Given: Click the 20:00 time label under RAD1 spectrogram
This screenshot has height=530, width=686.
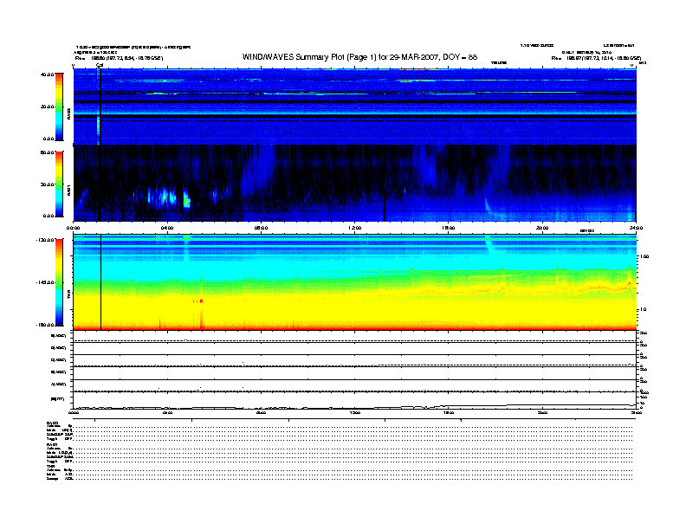Looking at the screenshot, I should (x=542, y=228).
